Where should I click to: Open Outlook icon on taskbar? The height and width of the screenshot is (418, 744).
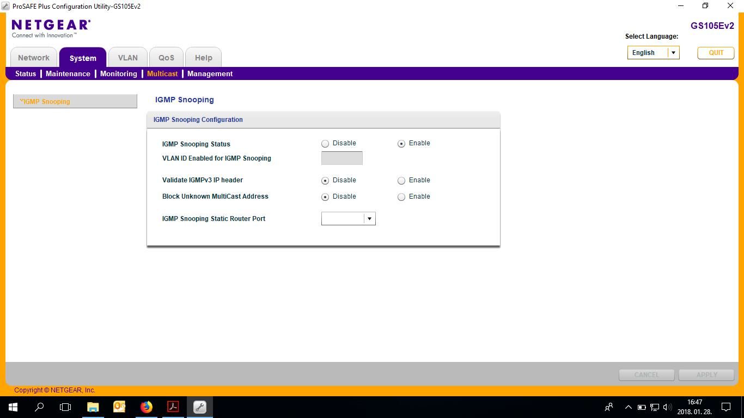(119, 407)
